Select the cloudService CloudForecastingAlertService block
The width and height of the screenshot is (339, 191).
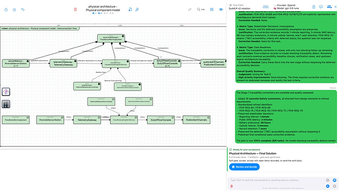(116, 63)
